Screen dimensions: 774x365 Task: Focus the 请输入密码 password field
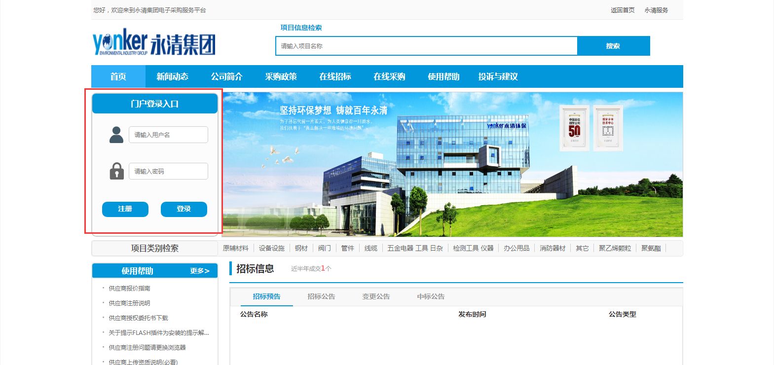[x=168, y=171]
